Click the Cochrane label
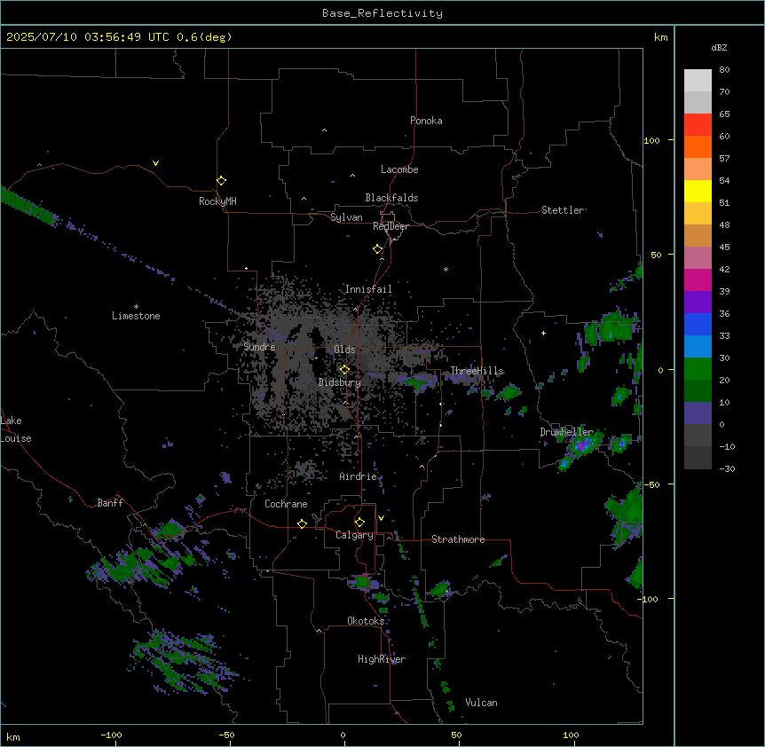 tap(286, 504)
